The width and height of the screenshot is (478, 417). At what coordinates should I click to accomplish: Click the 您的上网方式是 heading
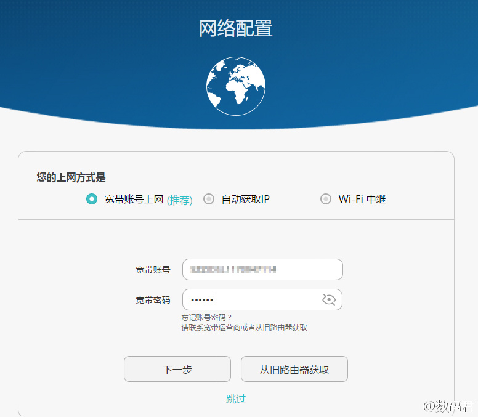(71, 177)
